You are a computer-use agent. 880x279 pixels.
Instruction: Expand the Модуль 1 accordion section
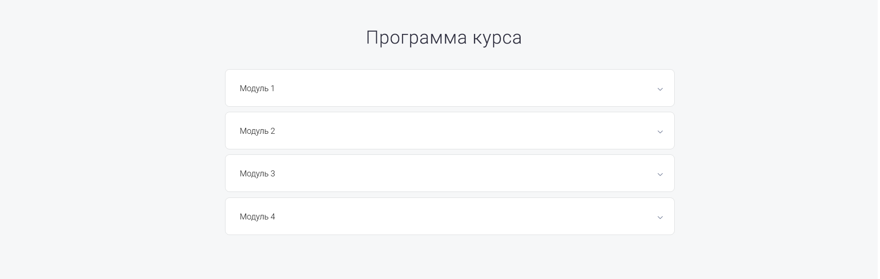[x=449, y=88]
